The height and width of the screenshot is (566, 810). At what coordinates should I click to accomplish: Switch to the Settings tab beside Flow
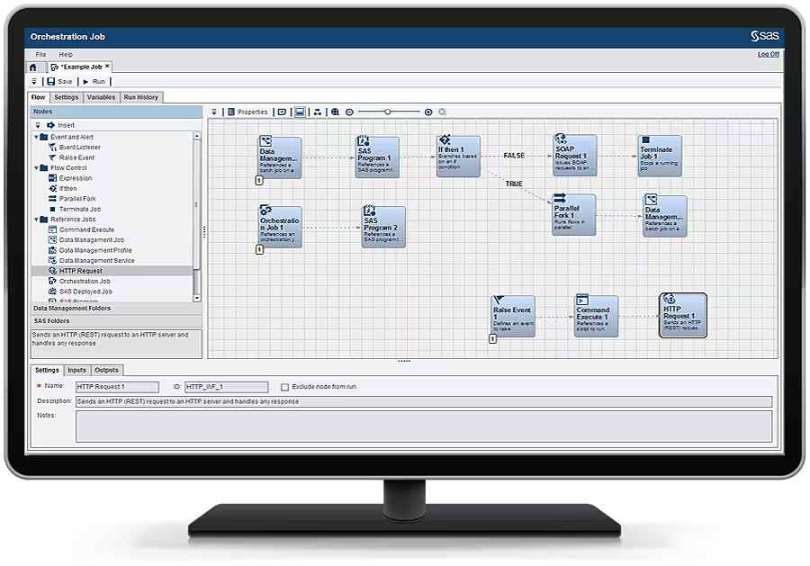[x=66, y=97]
